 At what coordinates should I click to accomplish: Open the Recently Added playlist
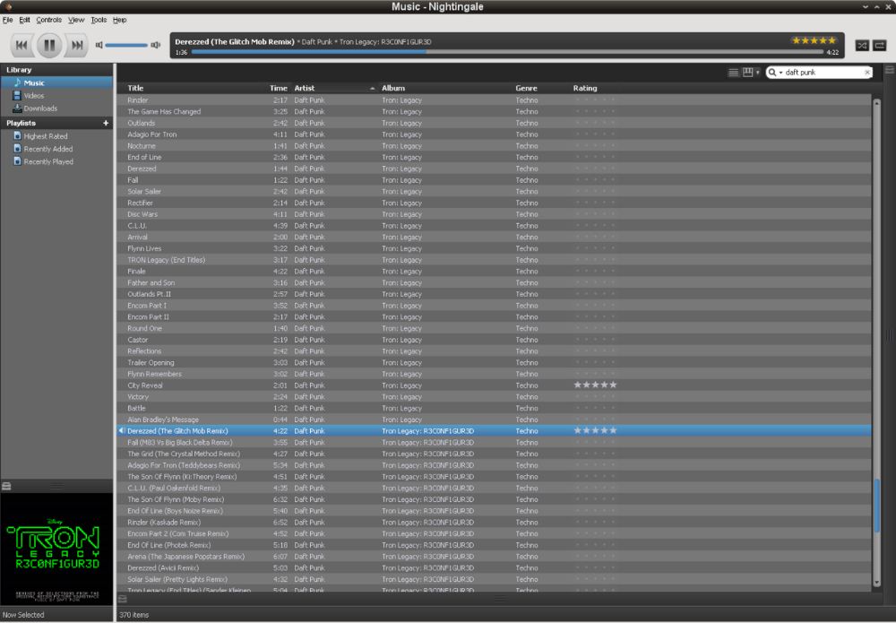click(x=56, y=149)
